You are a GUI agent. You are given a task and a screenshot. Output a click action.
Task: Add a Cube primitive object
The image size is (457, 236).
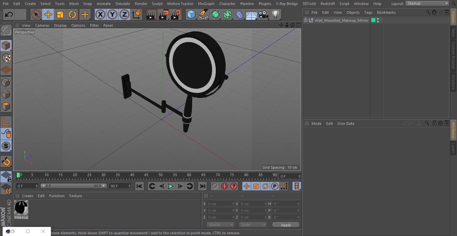click(x=191, y=14)
